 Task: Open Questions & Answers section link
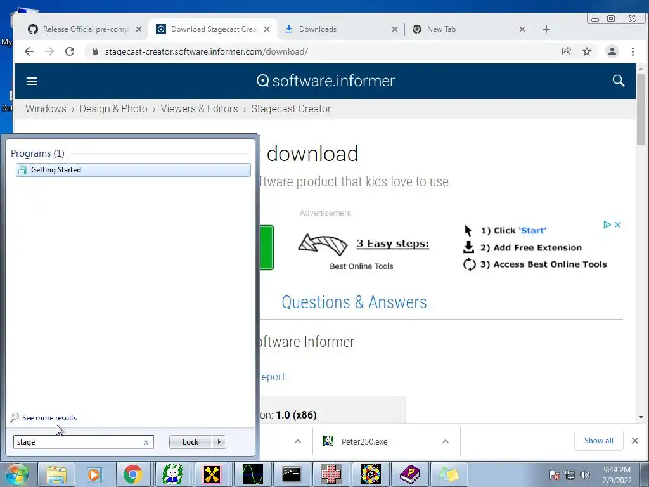[x=354, y=302]
